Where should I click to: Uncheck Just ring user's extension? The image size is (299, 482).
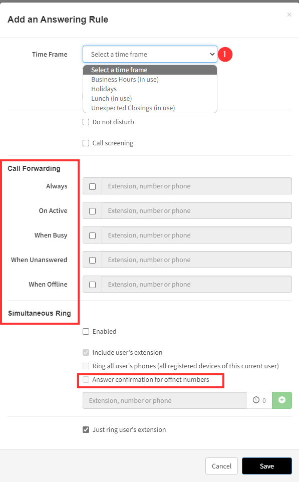click(x=86, y=429)
